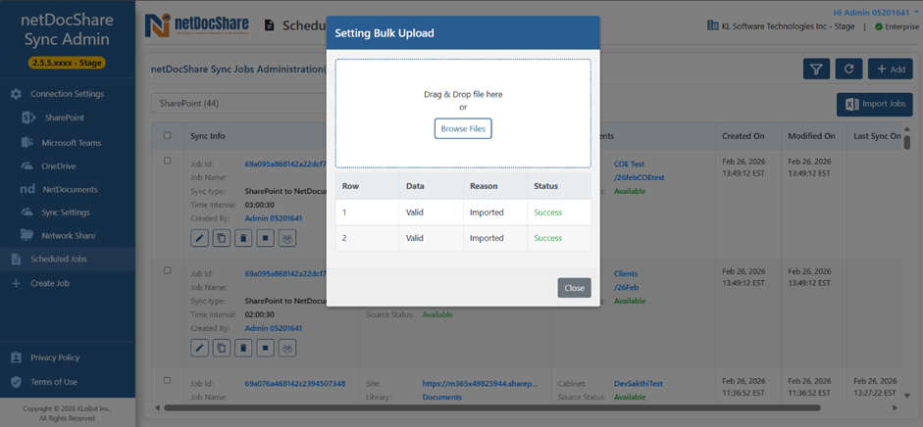Check the row with interval 02:00:30
Viewport: 923px width, 427px height.
[167, 270]
